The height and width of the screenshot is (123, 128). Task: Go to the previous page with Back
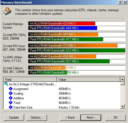[x=70, y=118]
